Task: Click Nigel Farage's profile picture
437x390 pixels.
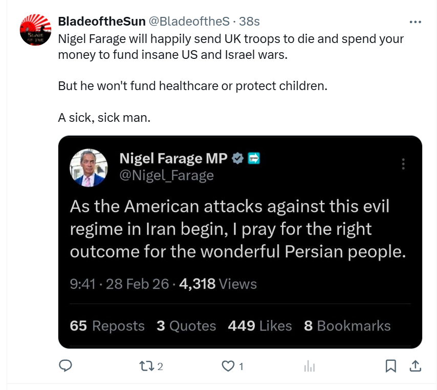Action: point(89,167)
